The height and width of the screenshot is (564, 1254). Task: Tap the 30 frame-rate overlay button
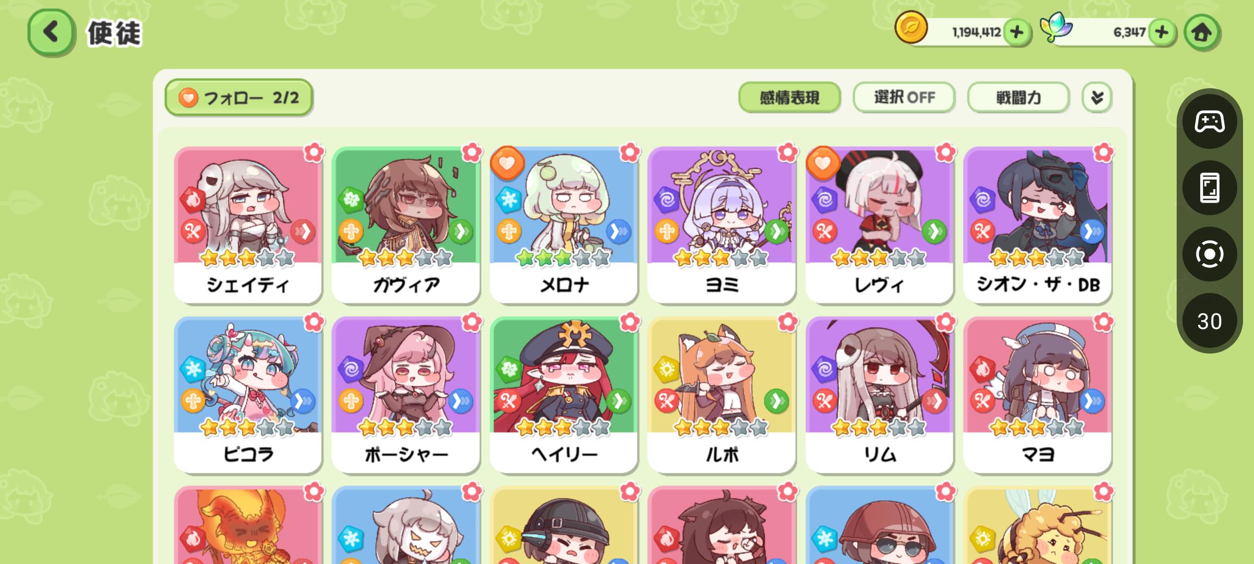tap(1210, 321)
